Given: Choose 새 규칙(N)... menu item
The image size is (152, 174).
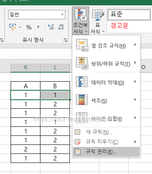Looking at the screenshot, I should click(x=106, y=132).
